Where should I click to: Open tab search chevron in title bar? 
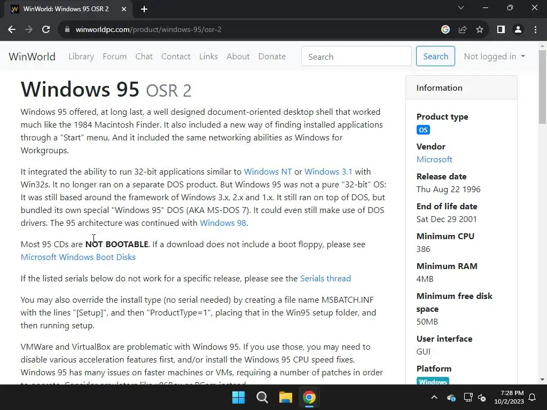(x=461, y=7)
